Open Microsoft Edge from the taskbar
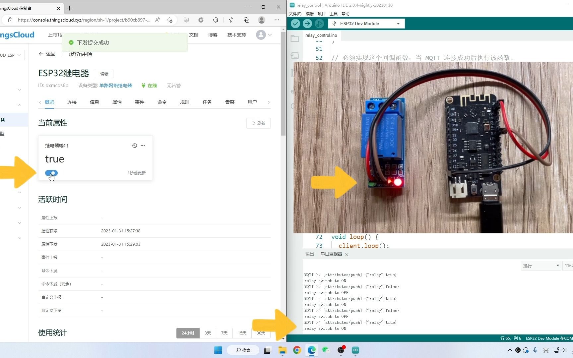573x358 pixels. (311, 350)
